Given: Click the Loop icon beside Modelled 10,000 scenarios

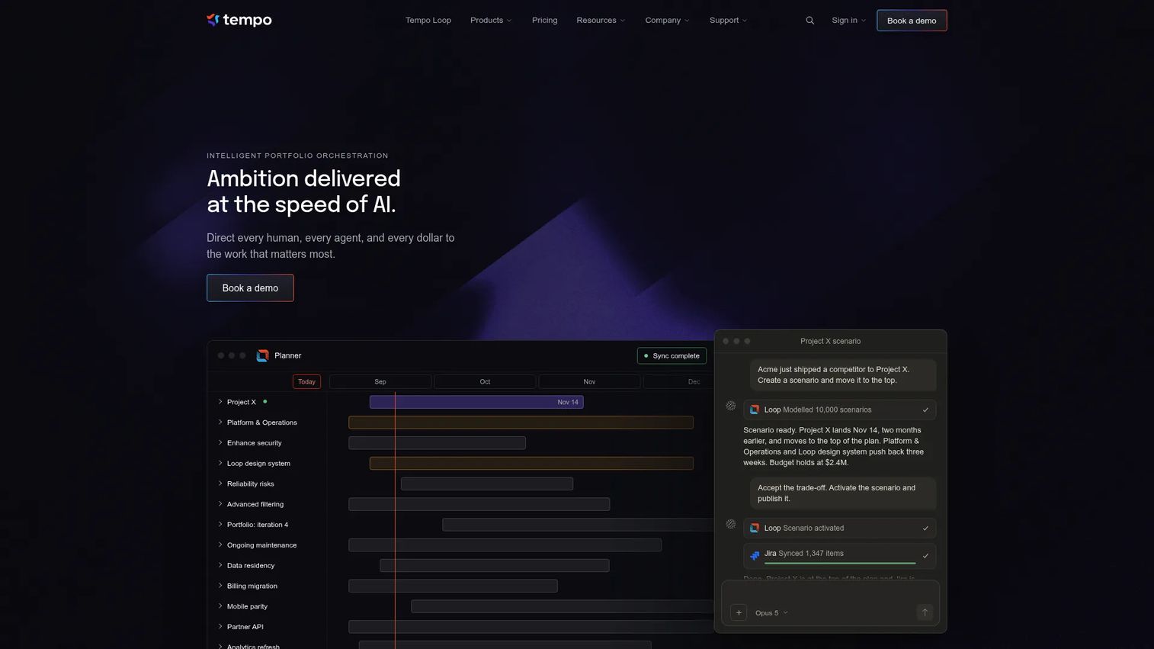Looking at the screenshot, I should coord(755,410).
